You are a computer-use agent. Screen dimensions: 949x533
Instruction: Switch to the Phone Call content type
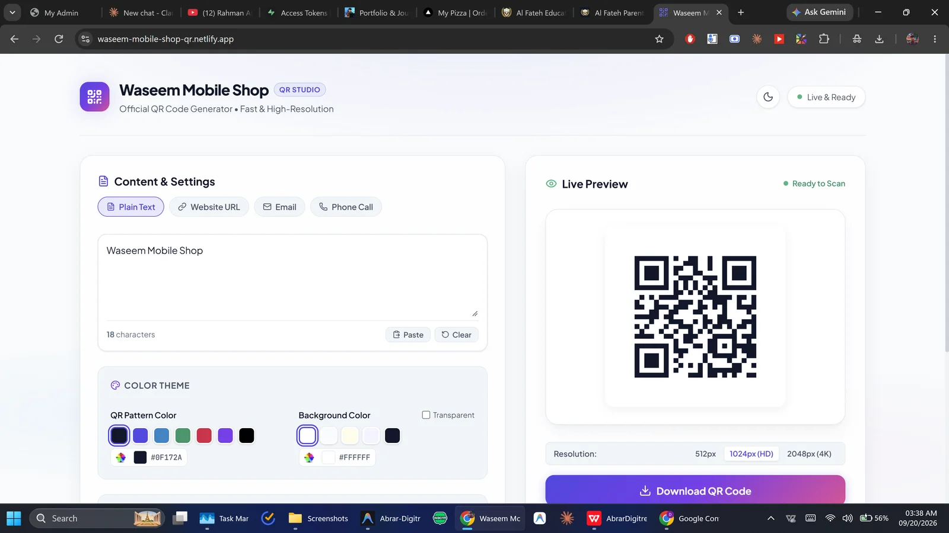click(x=346, y=207)
